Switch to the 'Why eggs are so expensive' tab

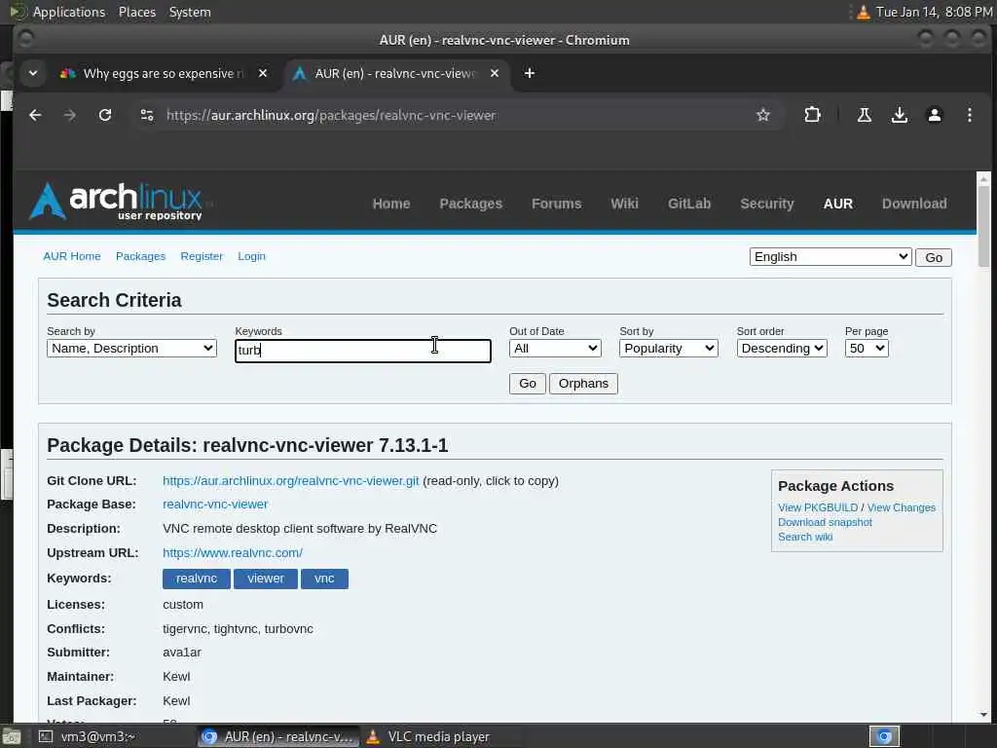tap(163, 73)
